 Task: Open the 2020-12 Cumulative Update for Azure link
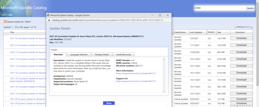pos(28,52)
